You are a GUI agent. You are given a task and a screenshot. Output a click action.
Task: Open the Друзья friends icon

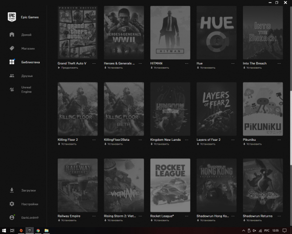pos(12,76)
